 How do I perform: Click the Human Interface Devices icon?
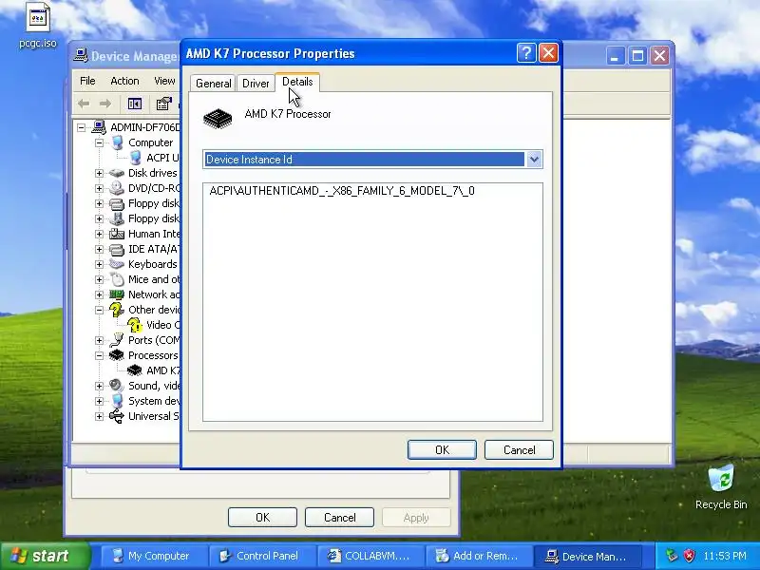116,234
